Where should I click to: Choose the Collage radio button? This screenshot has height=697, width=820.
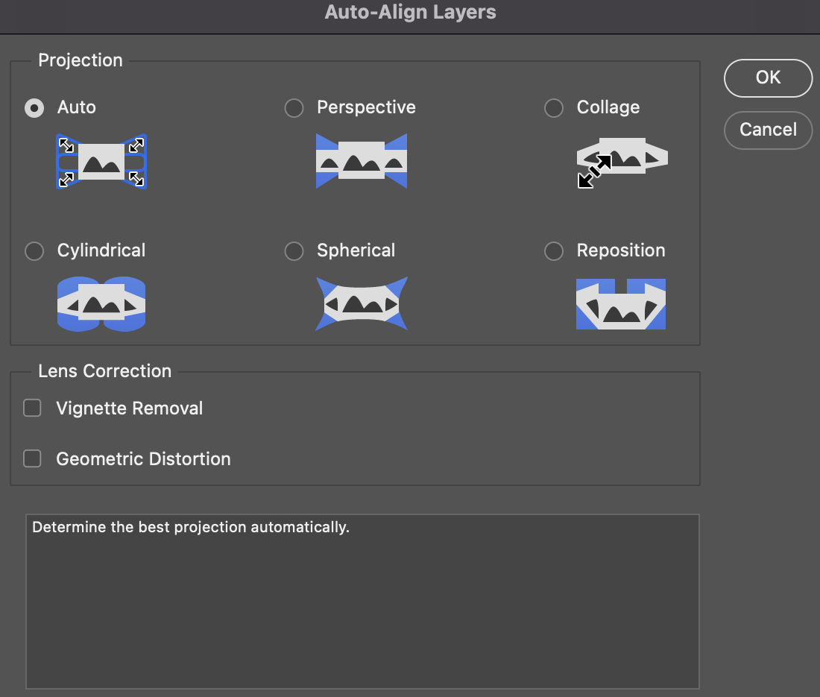pyautogui.click(x=554, y=108)
